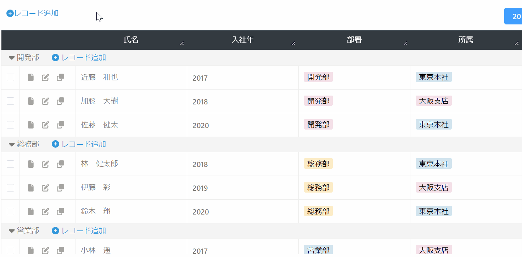The height and width of the screenshot is (257, 522).
Task: Edit record icon for 佐藤 健太
Action: (x=45, y=125)
